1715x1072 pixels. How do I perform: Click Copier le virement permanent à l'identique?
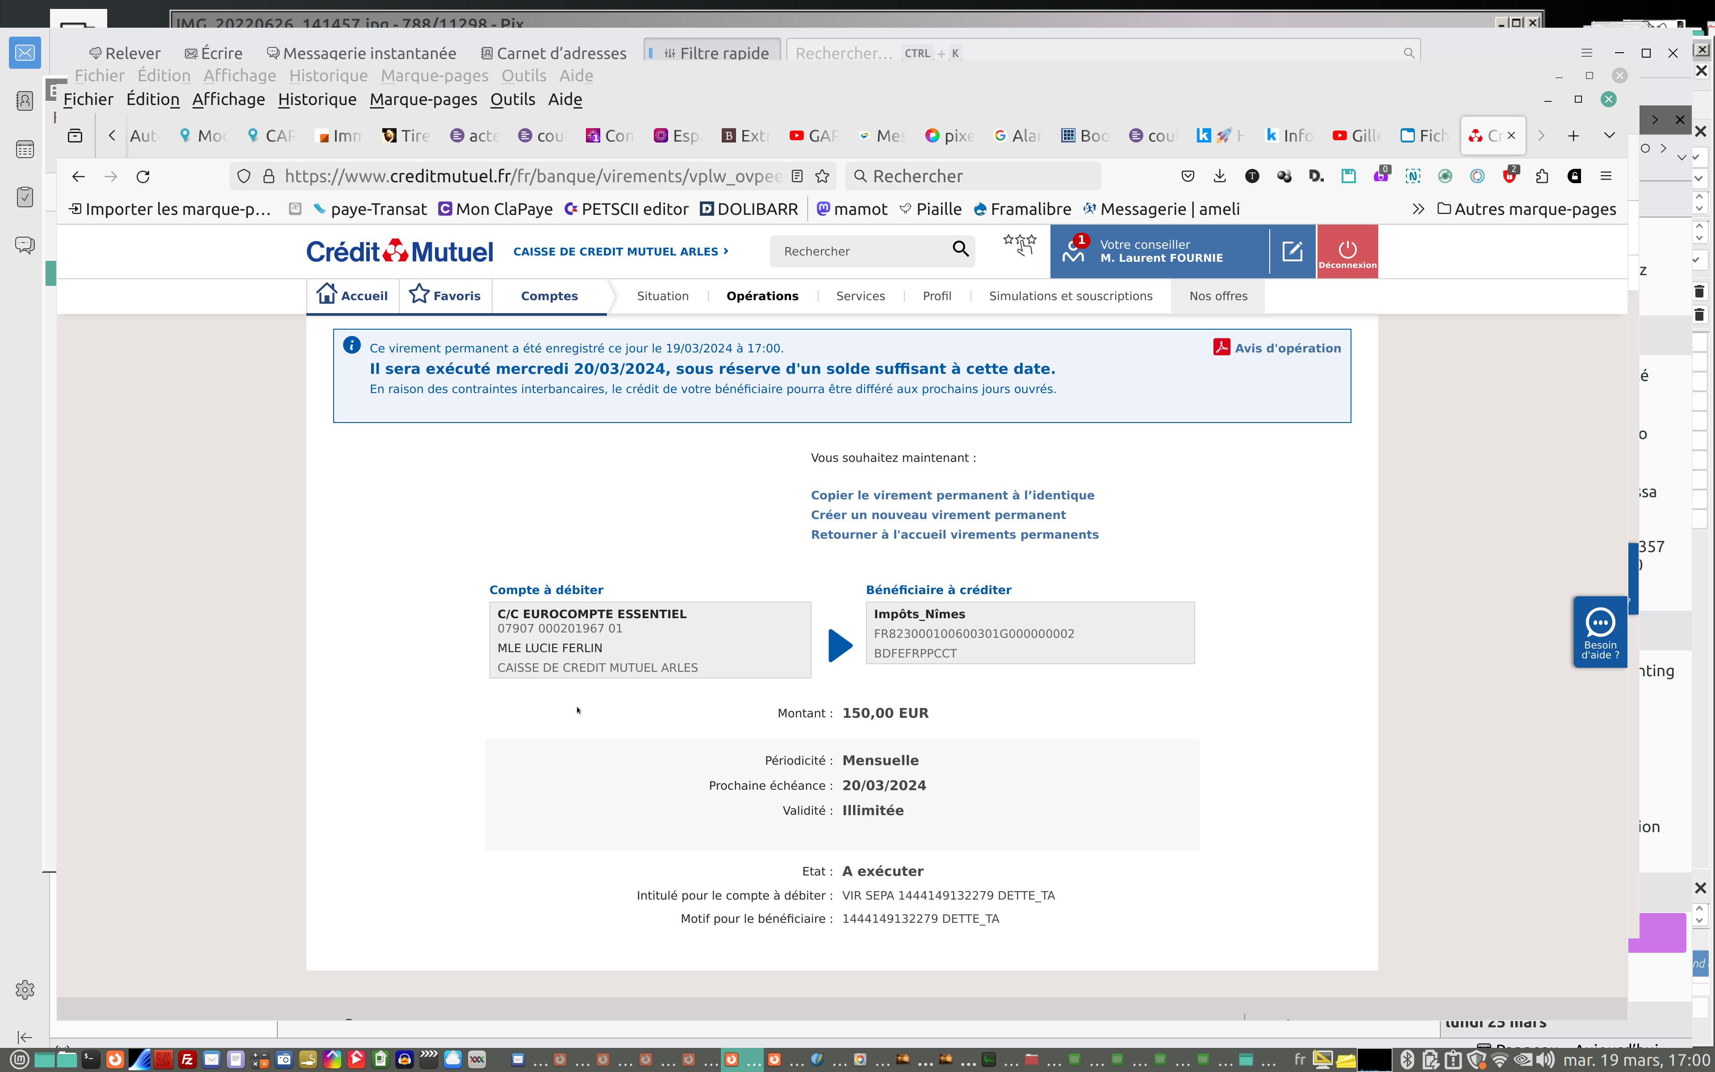coord(952,495)
